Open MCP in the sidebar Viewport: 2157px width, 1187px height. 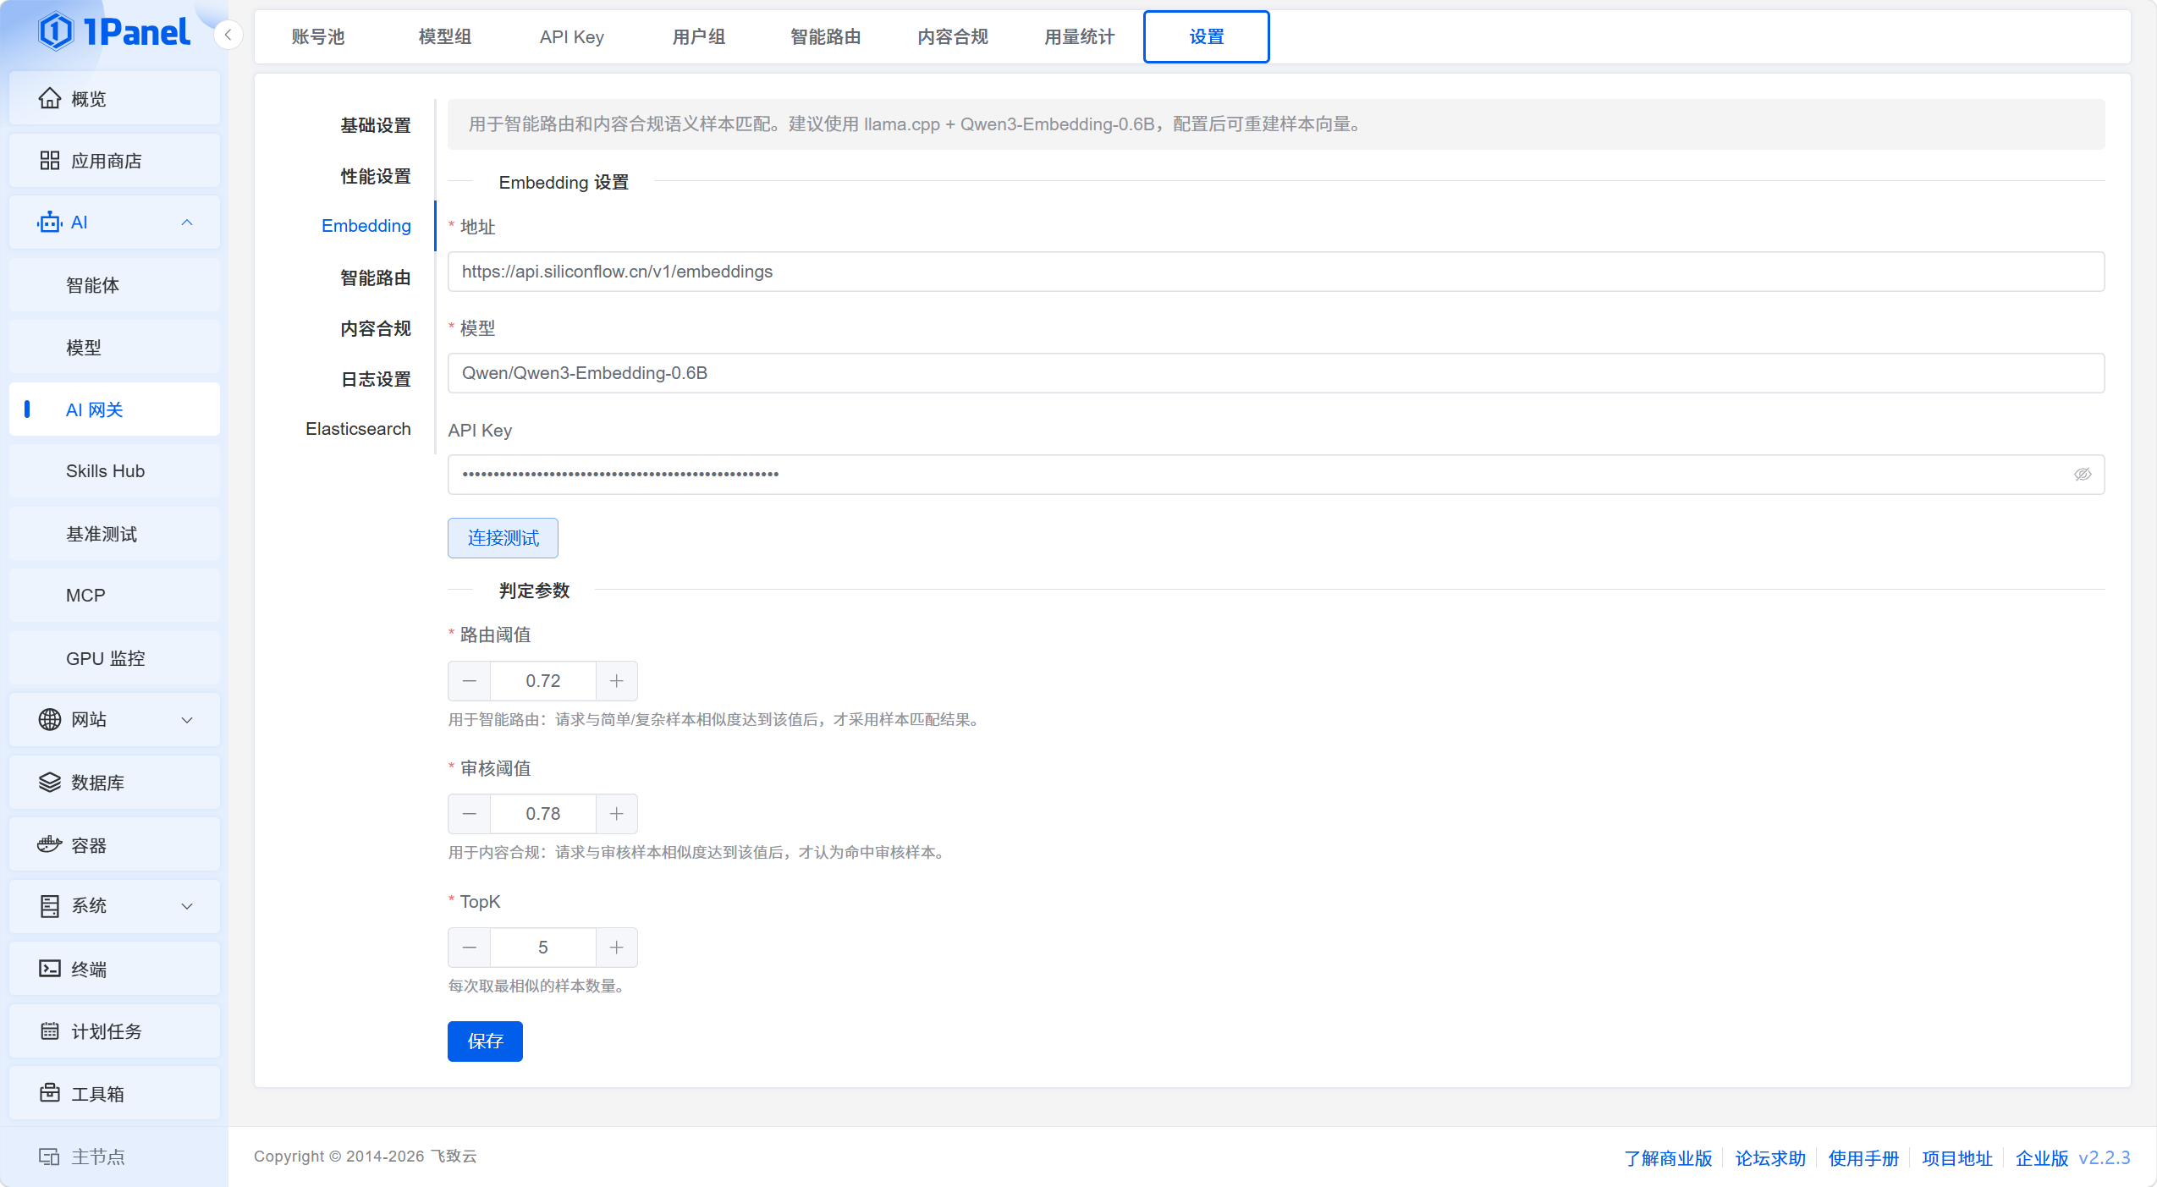pyautogui.click(x=114, y=596)
